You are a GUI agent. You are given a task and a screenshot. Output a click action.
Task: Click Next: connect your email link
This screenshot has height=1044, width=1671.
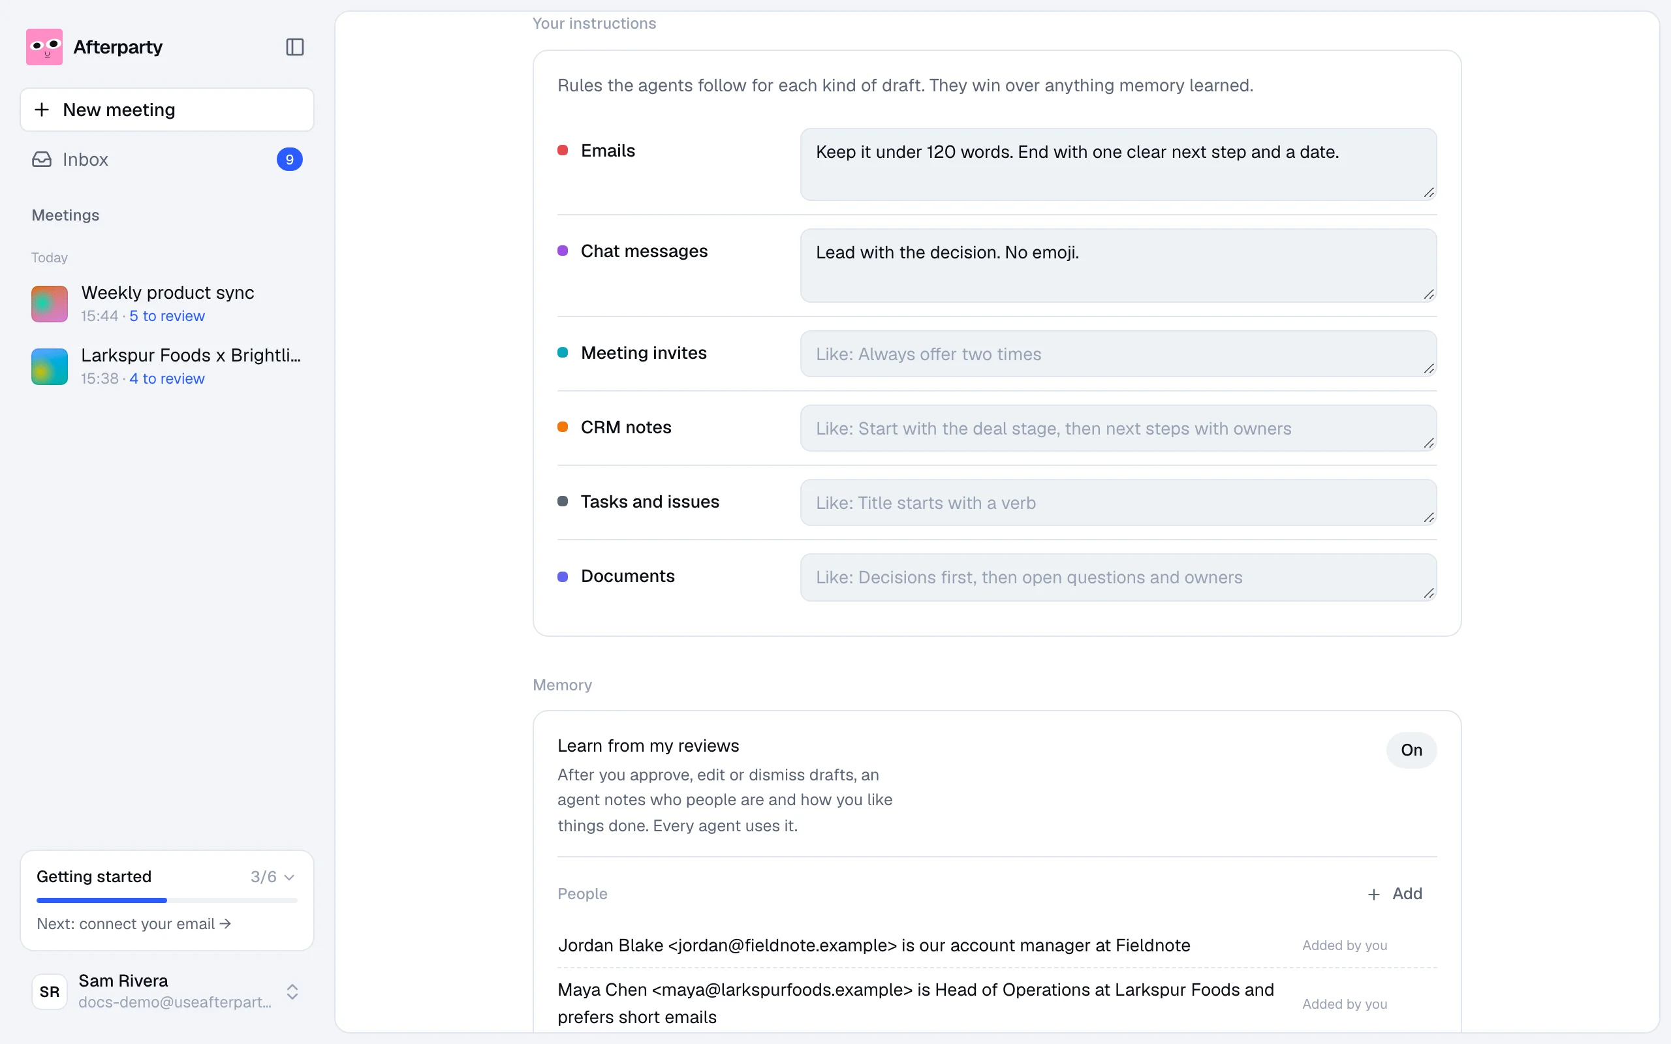tap(134, 924)
